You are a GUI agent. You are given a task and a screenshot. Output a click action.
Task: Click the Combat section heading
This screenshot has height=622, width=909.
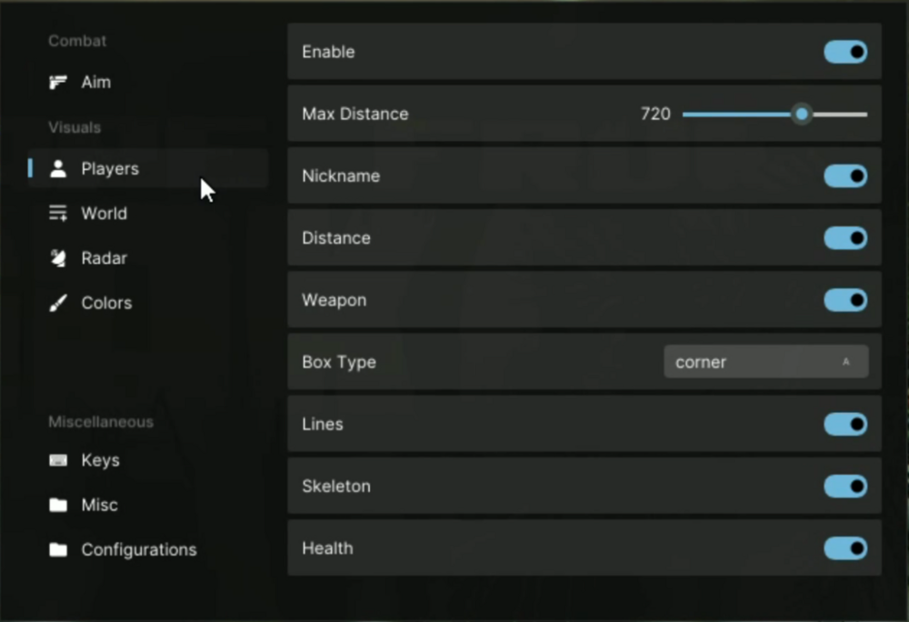tap(77, 41)
